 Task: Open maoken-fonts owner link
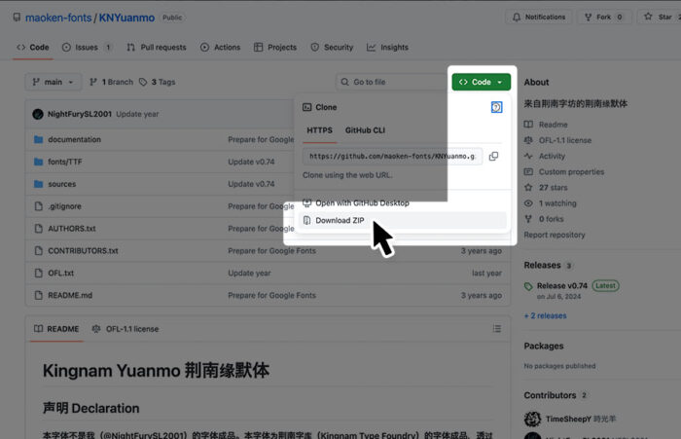pyautogui.click(x=58, y=18)
